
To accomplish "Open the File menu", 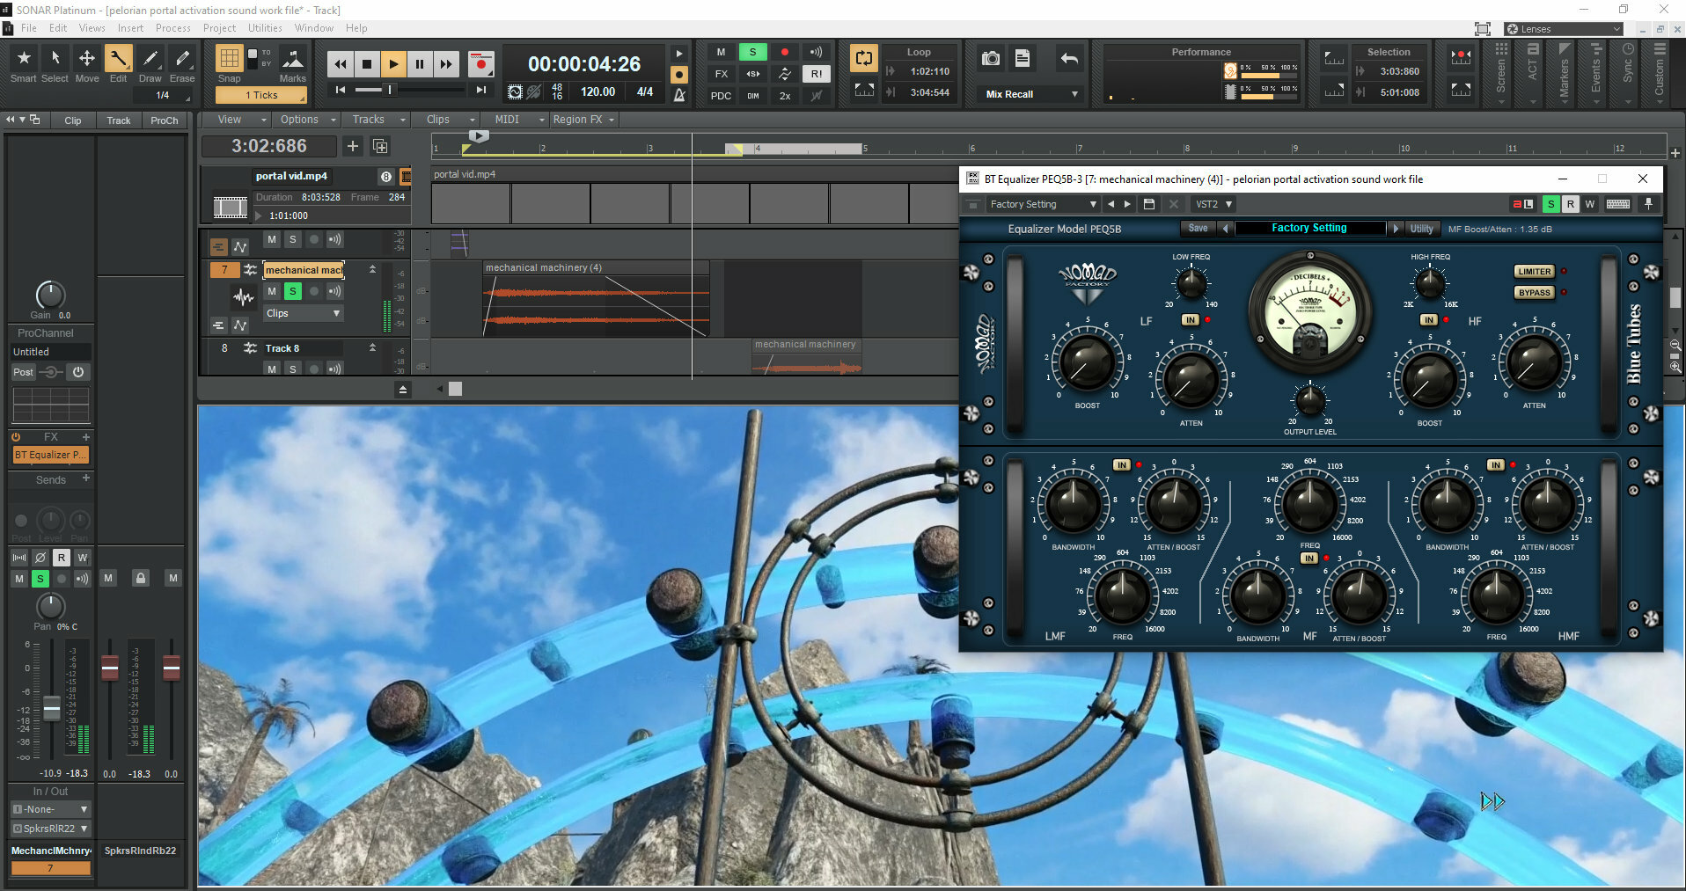I will 29,28.
